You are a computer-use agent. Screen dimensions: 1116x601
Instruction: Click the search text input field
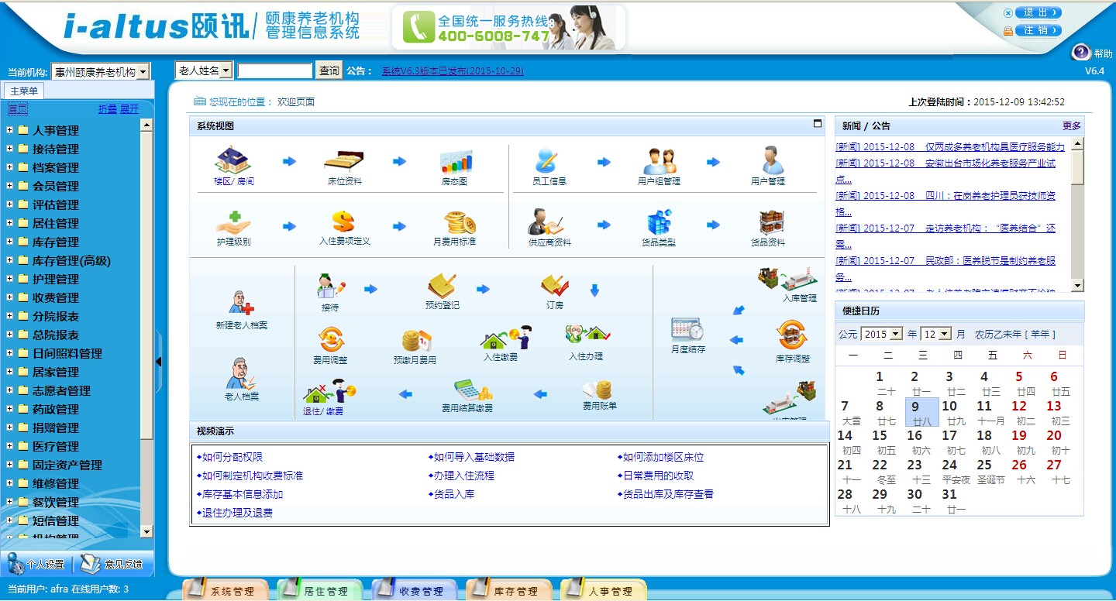[274, 70]
